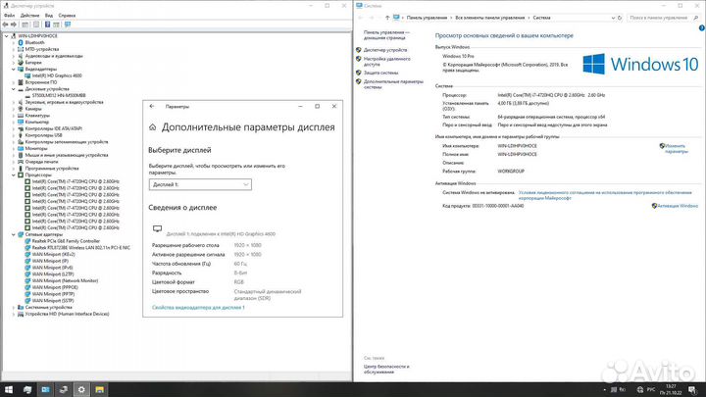Click the Клавиатуры category icon

pyautogui.click(x=21, y=116)
